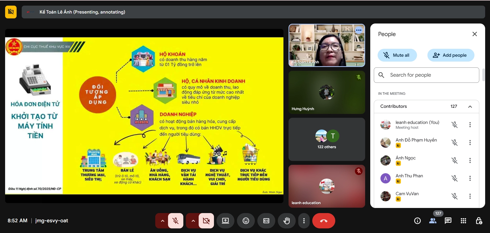Open more options for Ánh Ngọc
Image resolution: width=490 pixels, height=233 pixels.
tap(470, 160)
